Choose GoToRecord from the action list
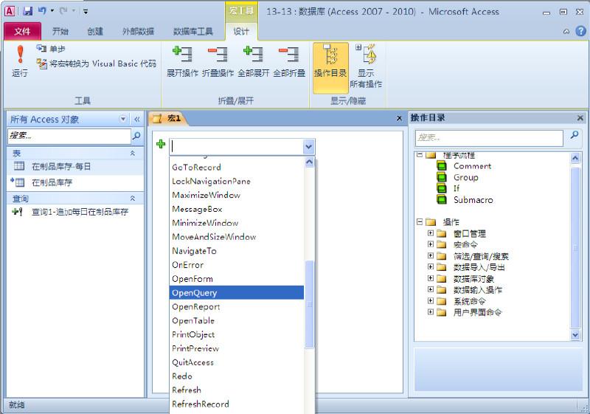Image resolution: width=590 pixels, height=414 pixels. (x=237, y=168)
